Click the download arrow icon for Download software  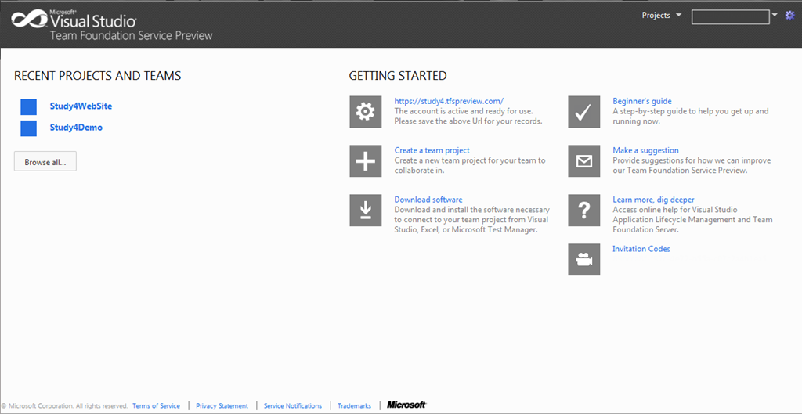[365, 210]
